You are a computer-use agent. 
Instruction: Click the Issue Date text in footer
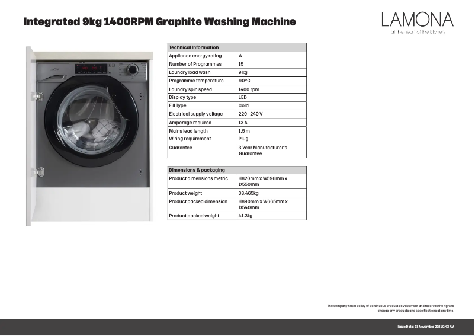click(x=425, y=327)
